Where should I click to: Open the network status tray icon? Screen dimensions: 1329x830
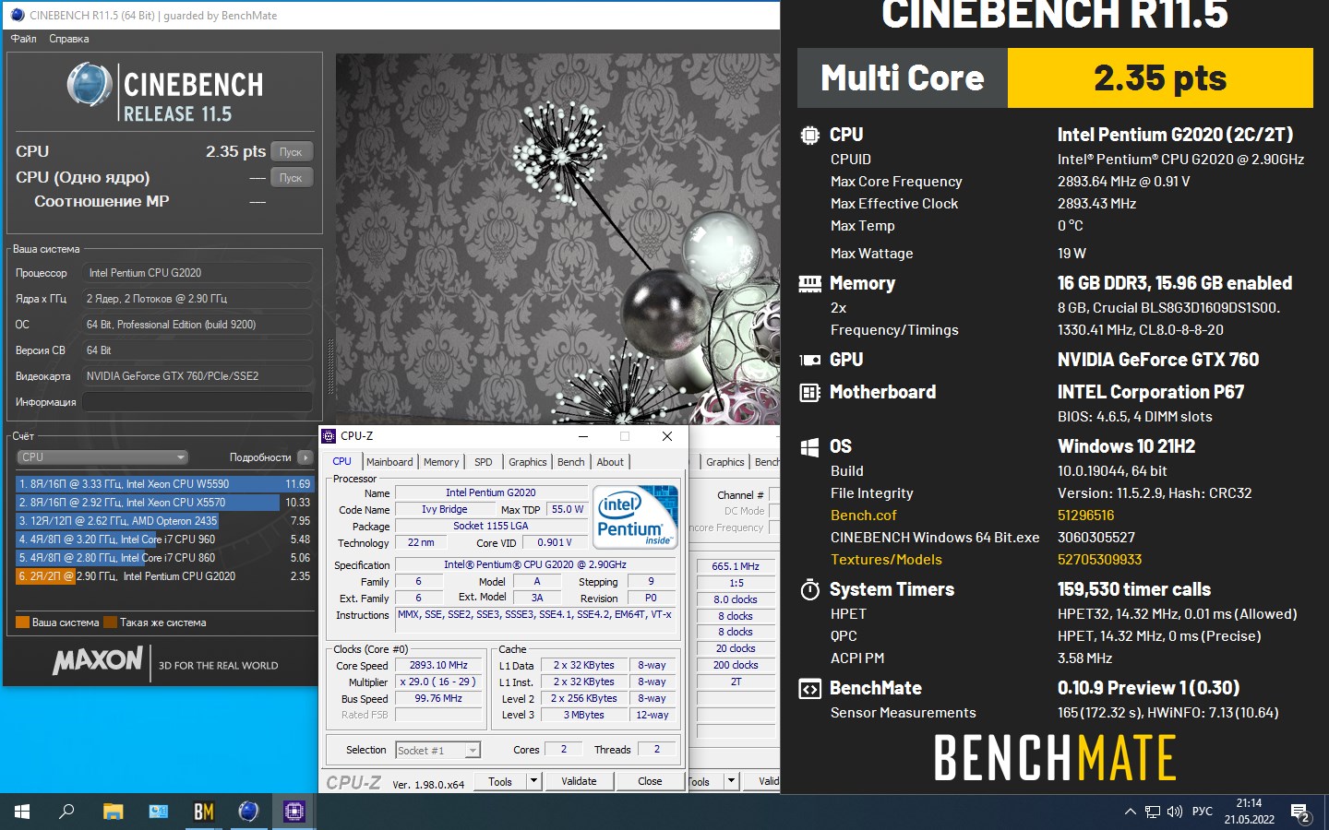tap(1153, 812)
